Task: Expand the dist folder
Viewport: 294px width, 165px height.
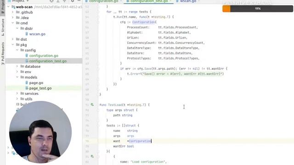Action: (x=12, y=39)
